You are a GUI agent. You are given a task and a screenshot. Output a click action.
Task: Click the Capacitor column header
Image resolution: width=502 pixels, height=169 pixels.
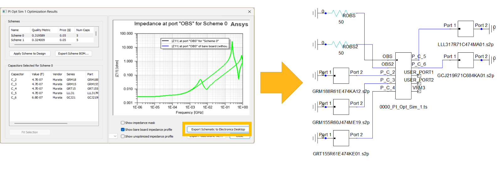coord(20,74)
